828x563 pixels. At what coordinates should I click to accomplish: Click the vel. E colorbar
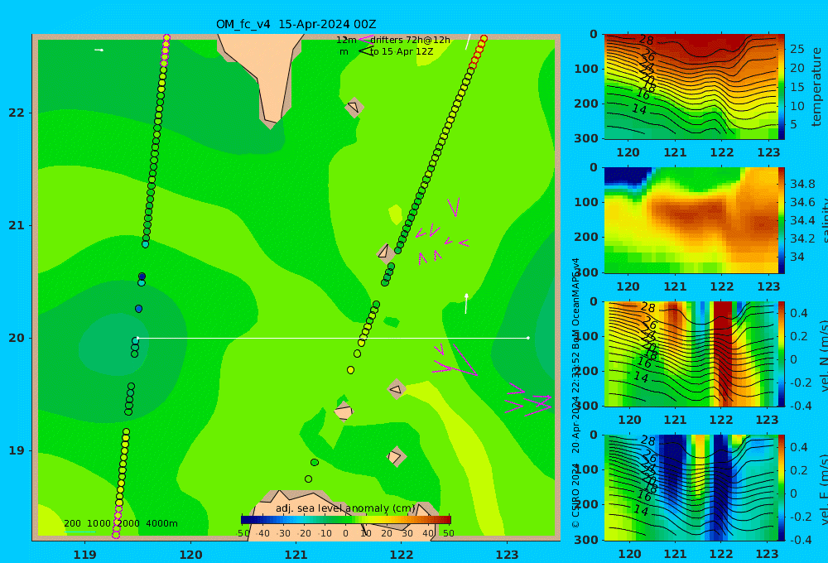pos(782,488)
